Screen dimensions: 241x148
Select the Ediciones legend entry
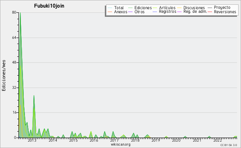[x=143, y=8]
